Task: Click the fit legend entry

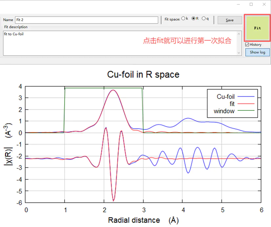Action: click(x=242, y=104)
